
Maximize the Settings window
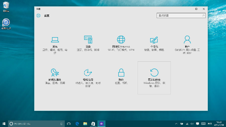pos(196,9)
